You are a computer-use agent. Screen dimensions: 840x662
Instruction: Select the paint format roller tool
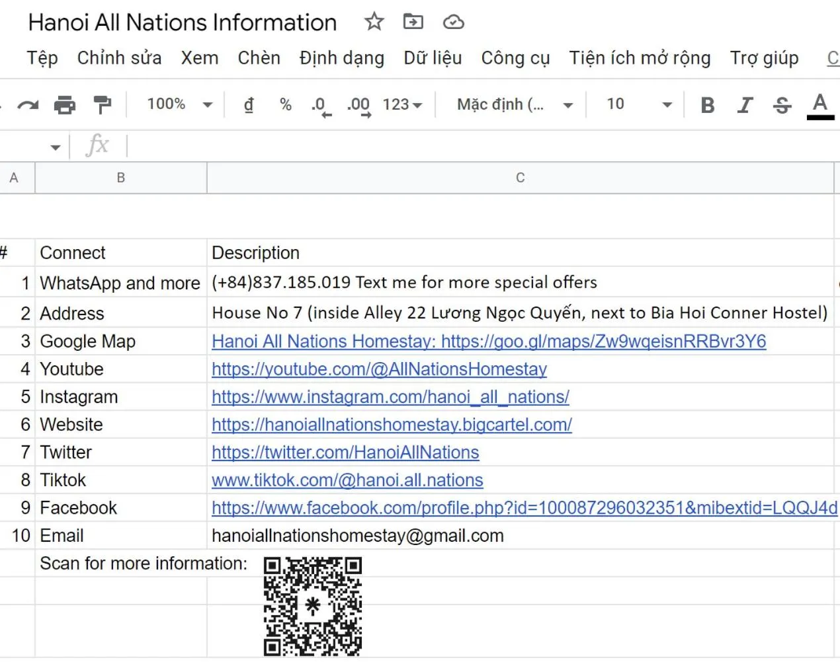click(102, 104)
